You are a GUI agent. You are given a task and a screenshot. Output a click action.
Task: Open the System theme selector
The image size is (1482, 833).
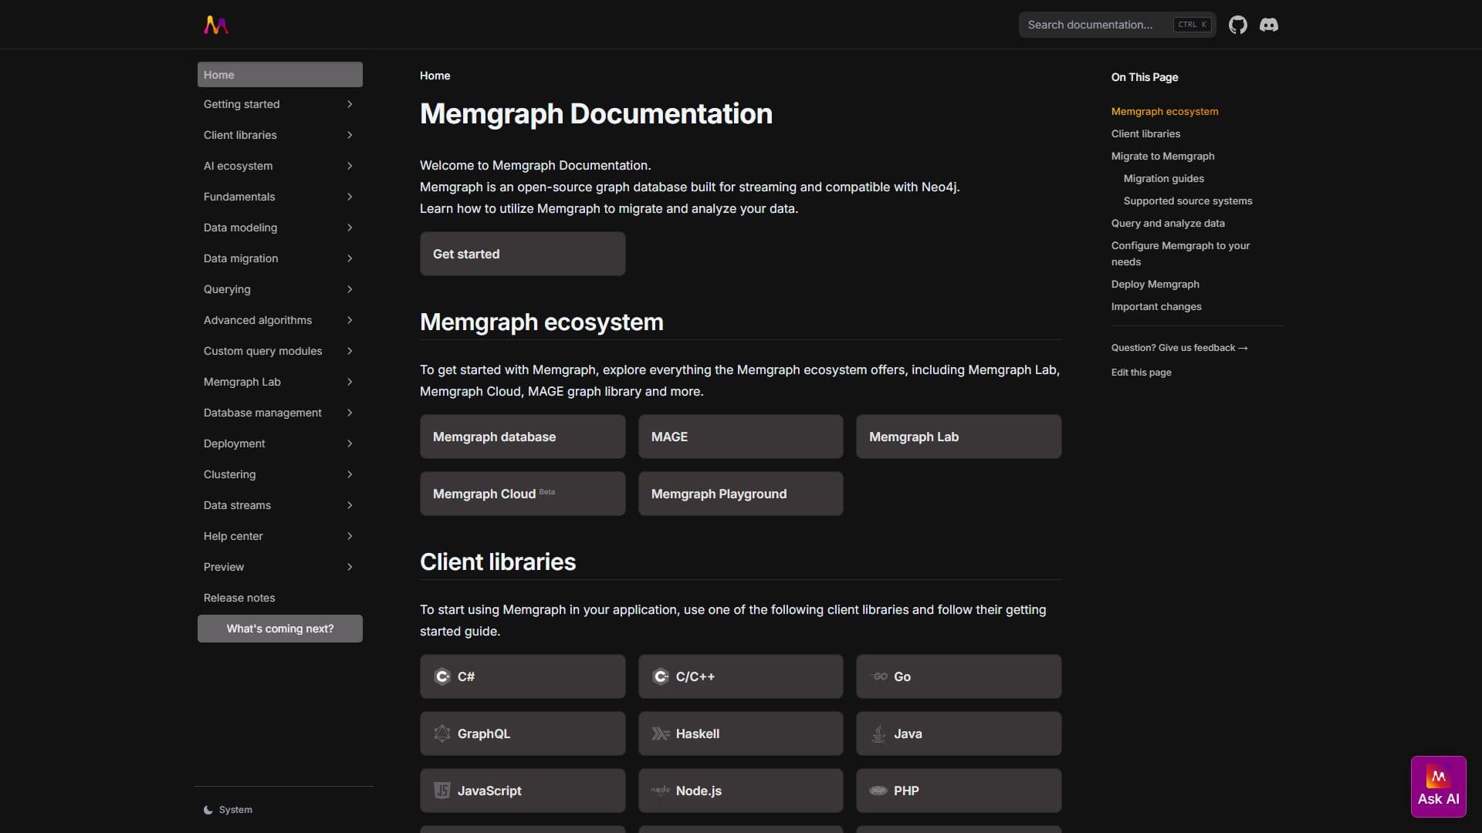(228, 810)
